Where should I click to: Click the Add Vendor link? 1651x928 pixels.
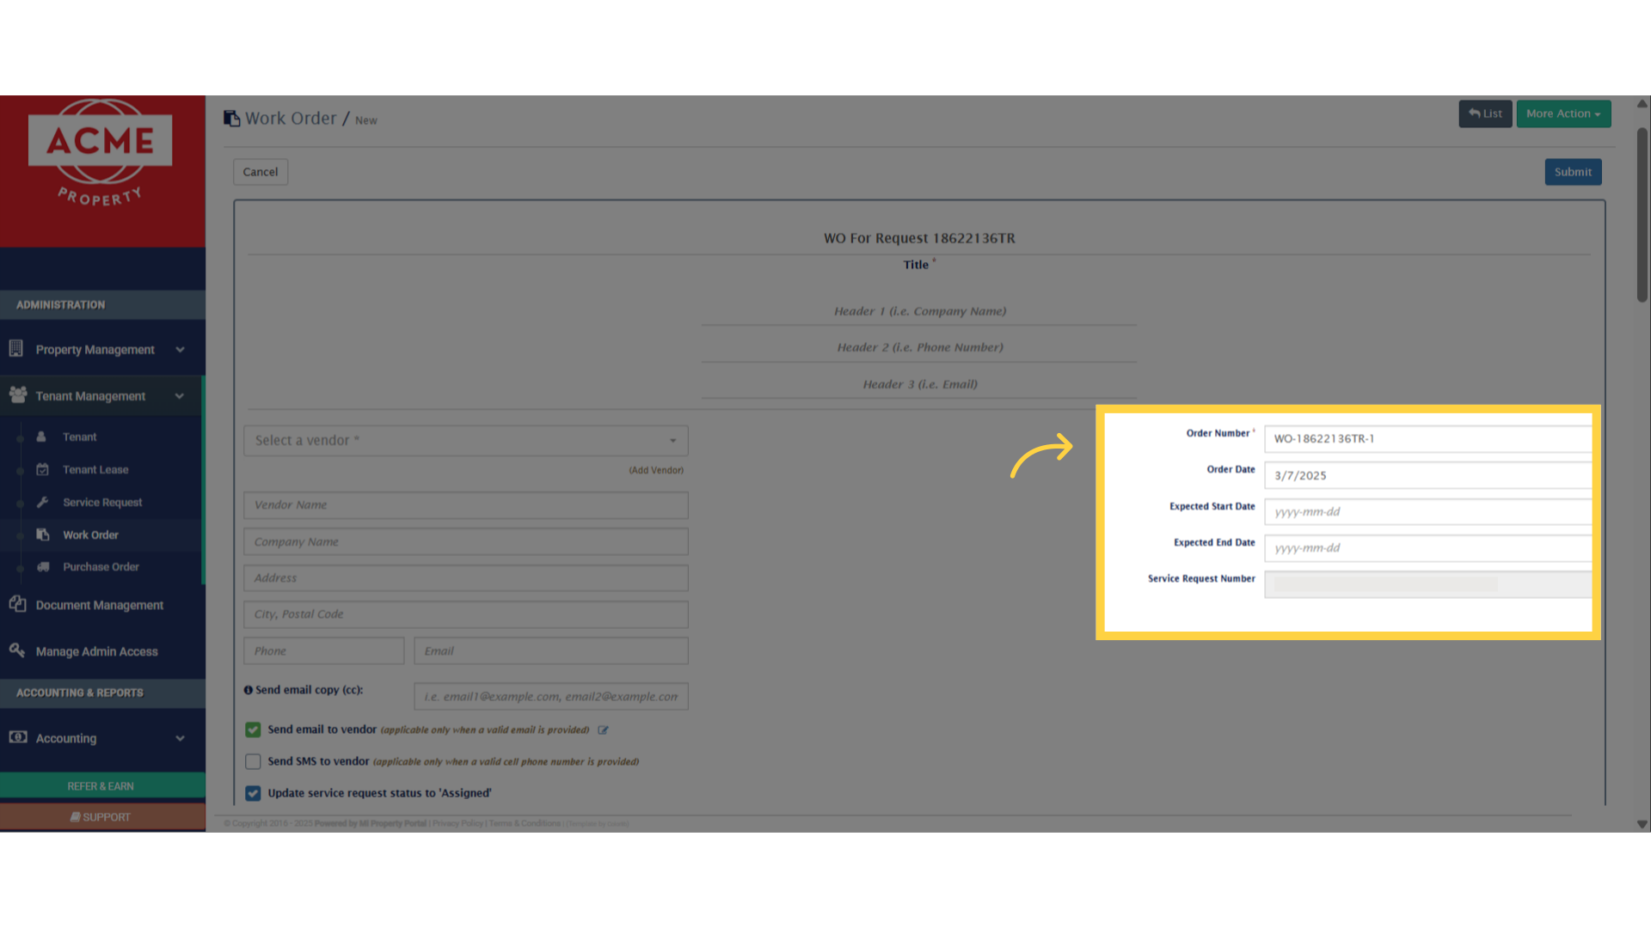(655, 470)
